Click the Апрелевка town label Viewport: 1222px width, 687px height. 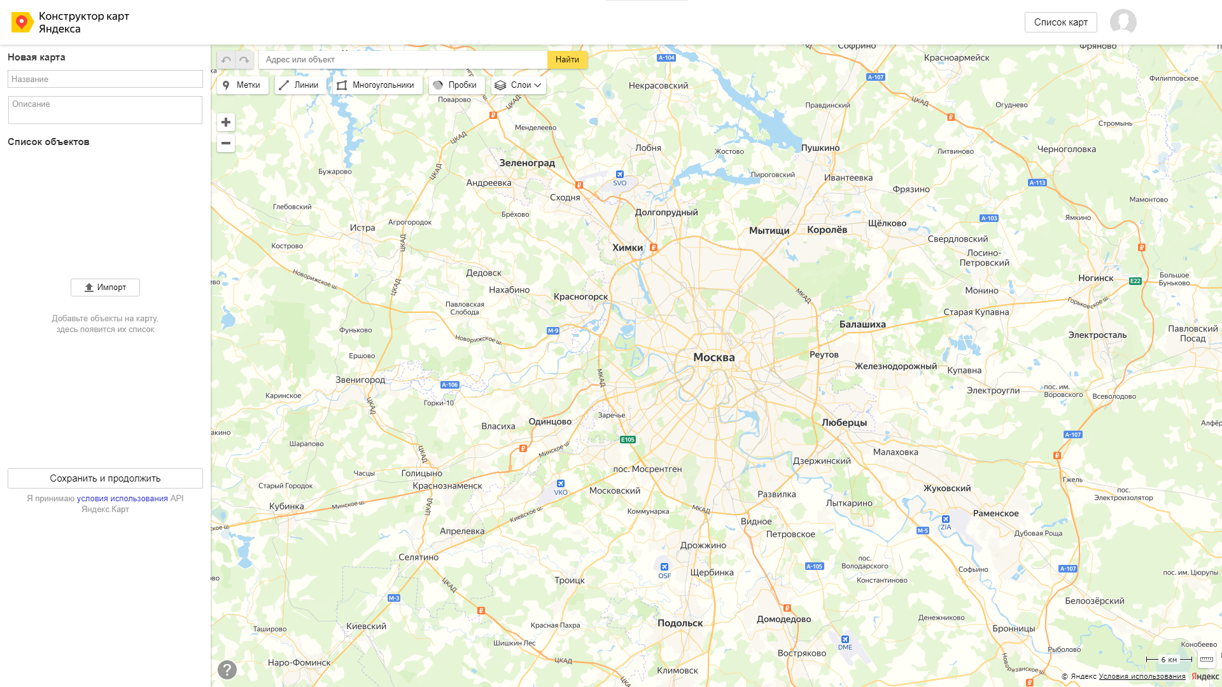pos(462,531)
